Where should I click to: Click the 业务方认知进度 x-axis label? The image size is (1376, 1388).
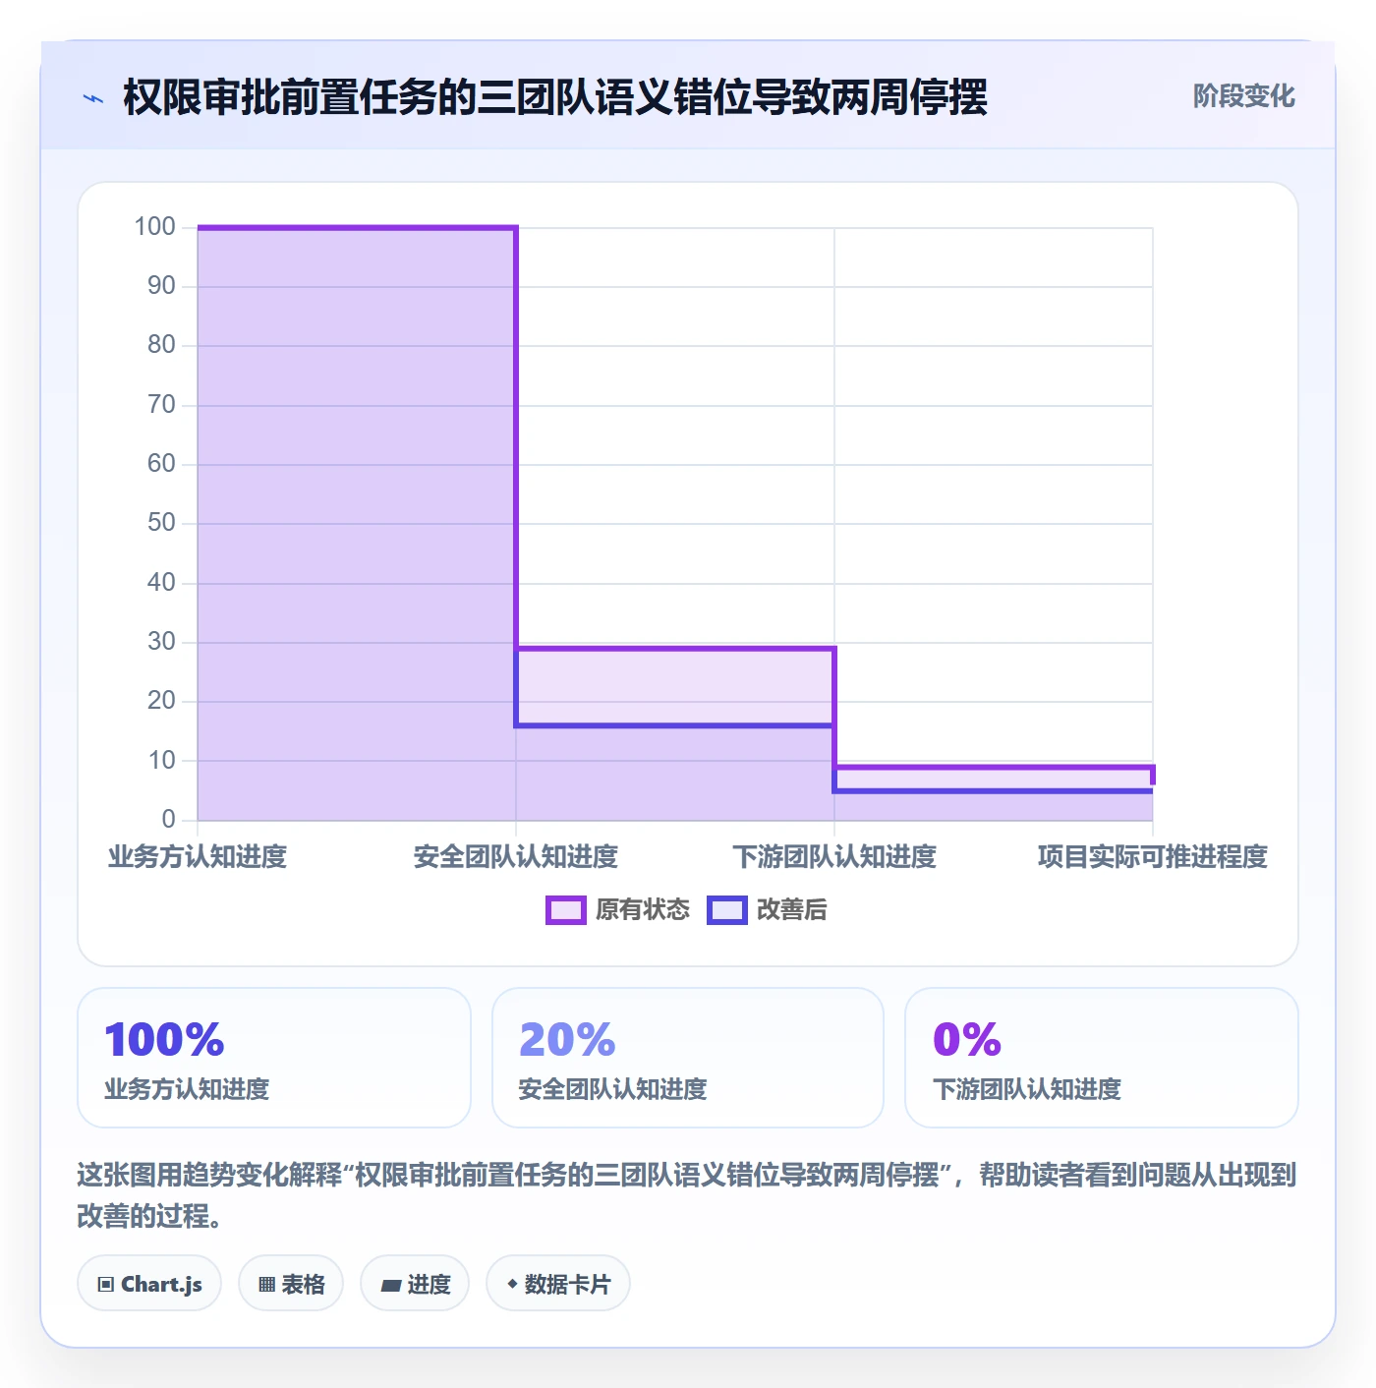point(198,857)
